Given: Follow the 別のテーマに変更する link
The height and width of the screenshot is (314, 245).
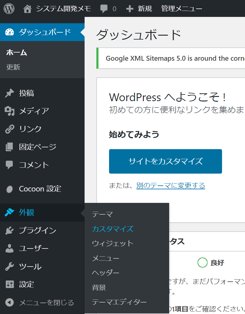Looking at the screenshot, I should click(170, 185).
